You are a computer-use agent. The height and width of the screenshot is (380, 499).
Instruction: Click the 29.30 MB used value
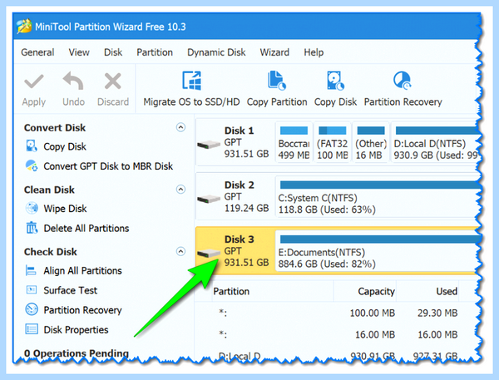(x=437, y=313)
